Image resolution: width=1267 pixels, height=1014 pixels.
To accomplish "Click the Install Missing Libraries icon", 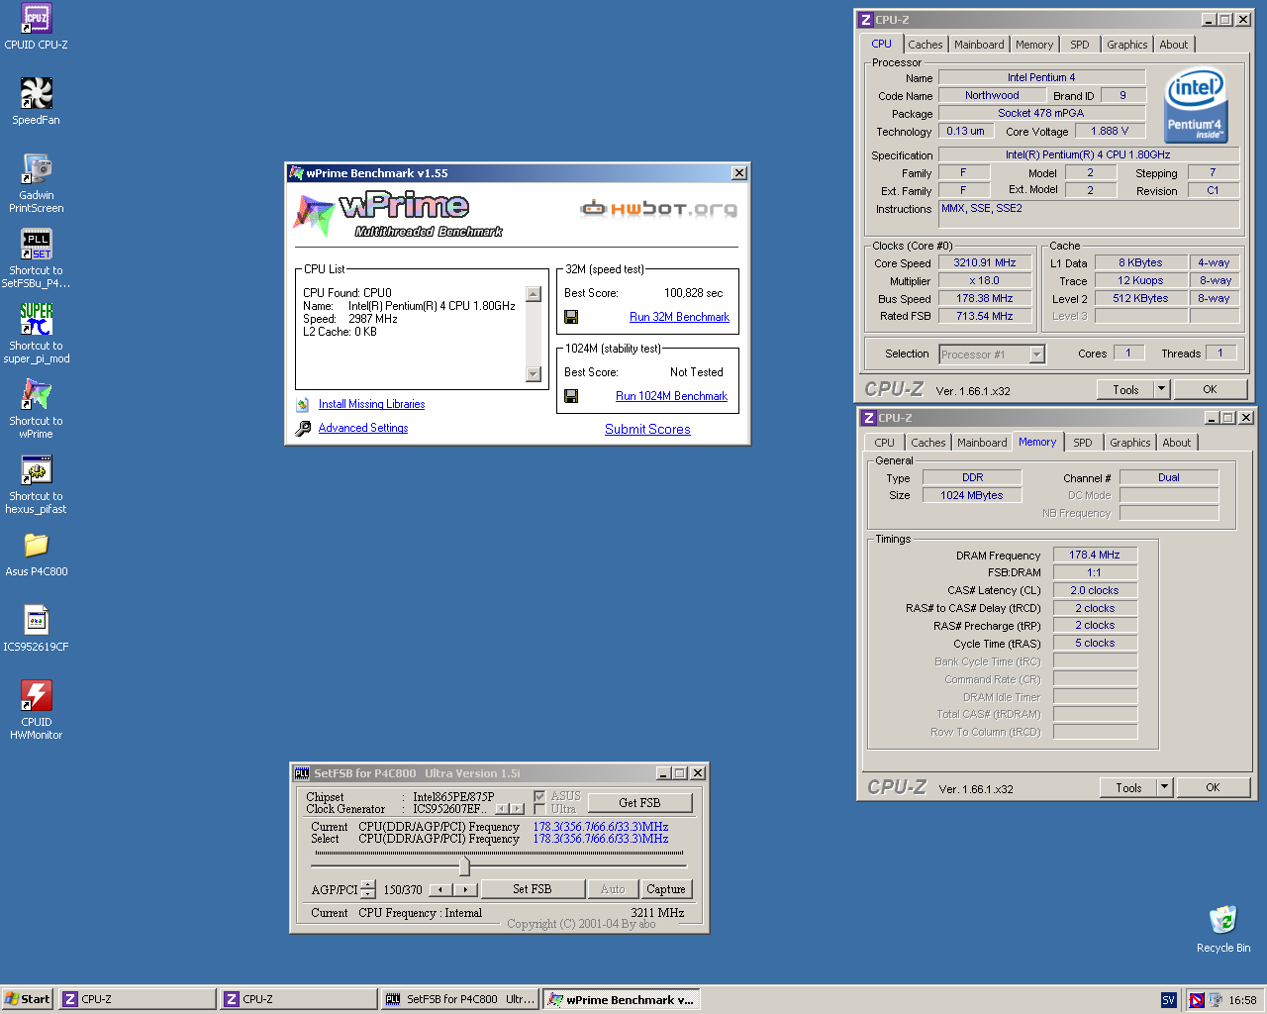I will 303,404.
